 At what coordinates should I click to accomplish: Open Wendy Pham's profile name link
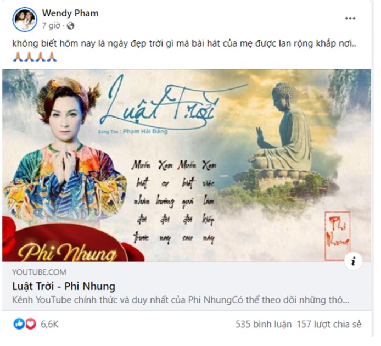tap(70, 13)
